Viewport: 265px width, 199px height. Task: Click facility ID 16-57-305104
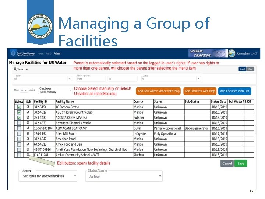pyautogui.click(x=43, y=128)
